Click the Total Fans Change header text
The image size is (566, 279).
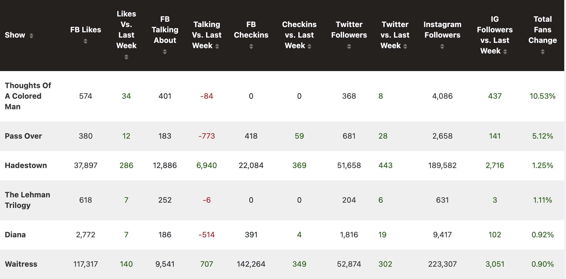click(x=542, y=30)
